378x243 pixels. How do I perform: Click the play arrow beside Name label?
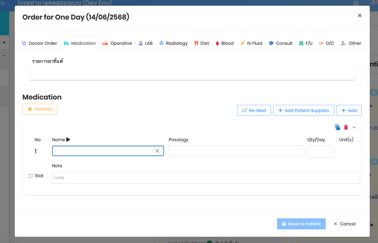point(68,140)
